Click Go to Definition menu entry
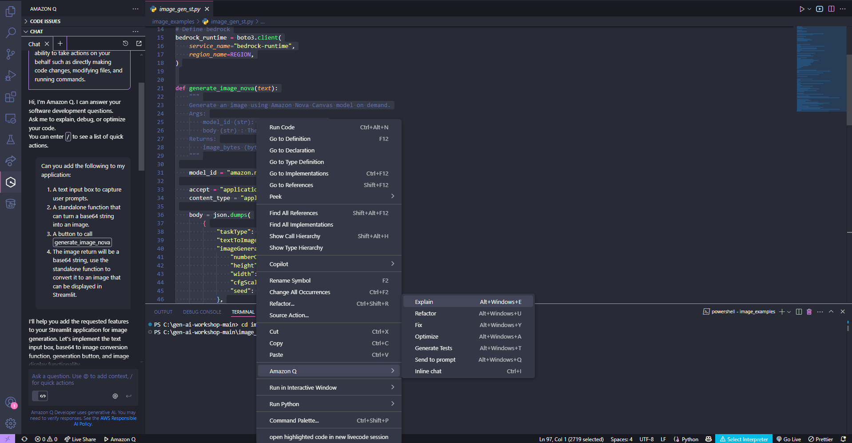The width and height of the screenshot is (852, 443). coord(329,139)
